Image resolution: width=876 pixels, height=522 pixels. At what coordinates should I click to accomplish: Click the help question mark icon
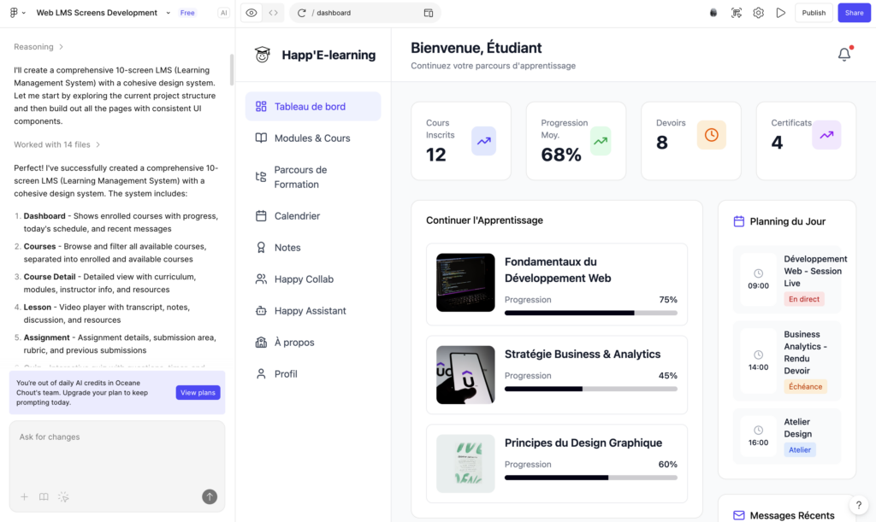pos(858,505)
